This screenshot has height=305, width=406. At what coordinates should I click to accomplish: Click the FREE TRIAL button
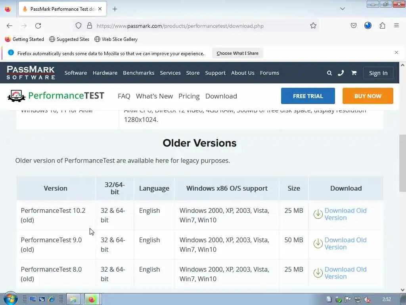click(x=308, y=96)
